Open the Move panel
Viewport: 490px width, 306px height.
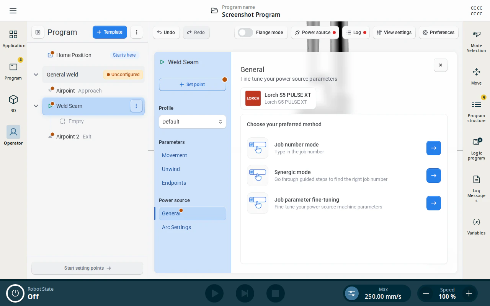[x=476, y=76]
